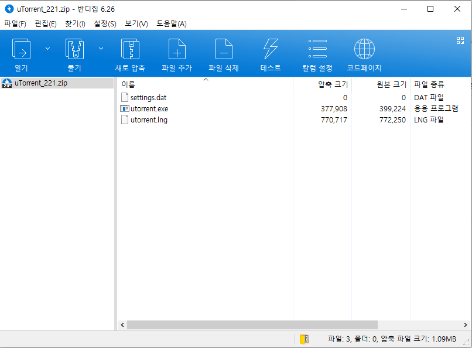Click status bar text 파일: 3, 폴더: 0

353,339
